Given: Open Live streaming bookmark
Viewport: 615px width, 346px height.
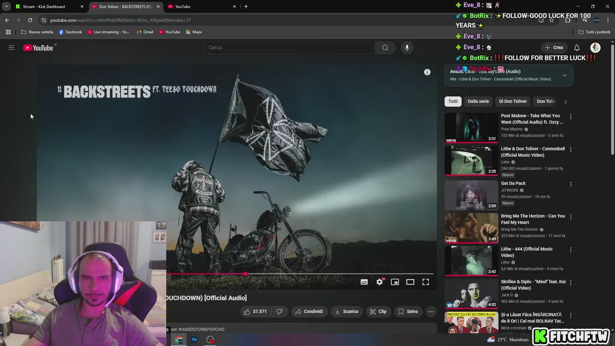Looking at the screenshot, I should (x=108, y=32).
